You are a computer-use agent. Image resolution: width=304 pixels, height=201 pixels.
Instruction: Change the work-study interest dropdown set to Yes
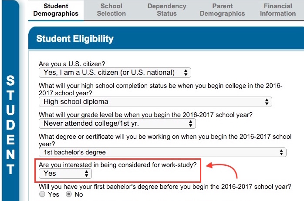[65, 173]
